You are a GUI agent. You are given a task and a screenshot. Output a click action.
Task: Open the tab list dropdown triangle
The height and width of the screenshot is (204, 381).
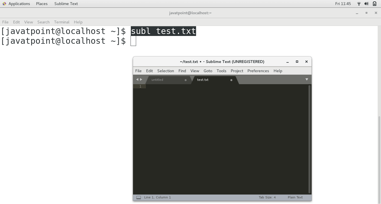tap(307, 79)
